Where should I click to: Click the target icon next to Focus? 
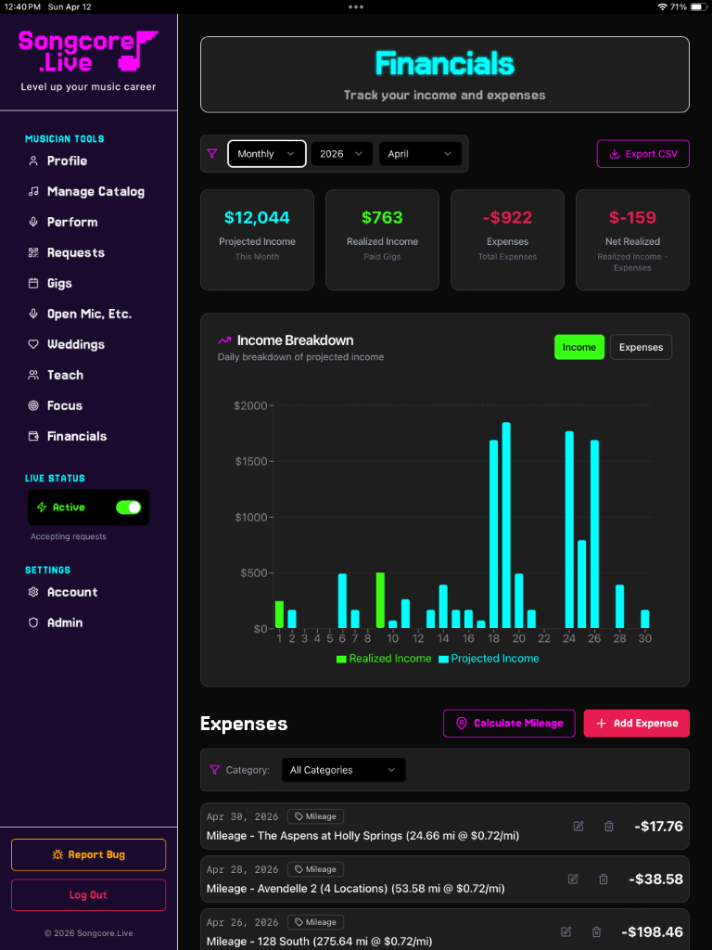click(x=33, y=405)
